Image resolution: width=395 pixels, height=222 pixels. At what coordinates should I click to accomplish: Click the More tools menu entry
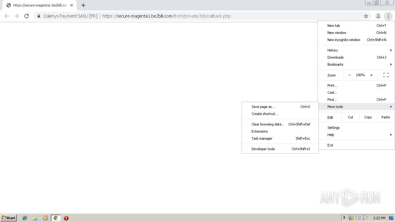pyautogui.click(x=356, y=107)
